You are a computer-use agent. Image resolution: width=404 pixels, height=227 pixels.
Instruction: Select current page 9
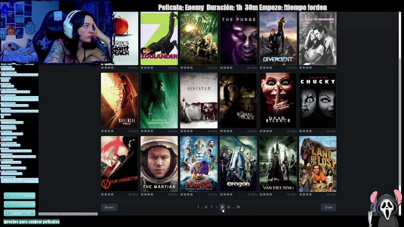[222, 207]
